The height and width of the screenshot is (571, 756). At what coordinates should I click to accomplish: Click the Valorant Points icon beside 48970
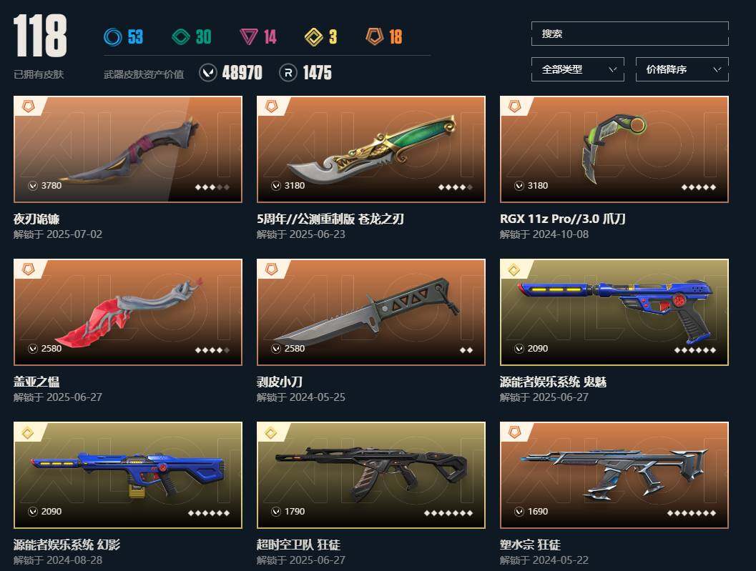pyautogui.click(x=208, y=73)
